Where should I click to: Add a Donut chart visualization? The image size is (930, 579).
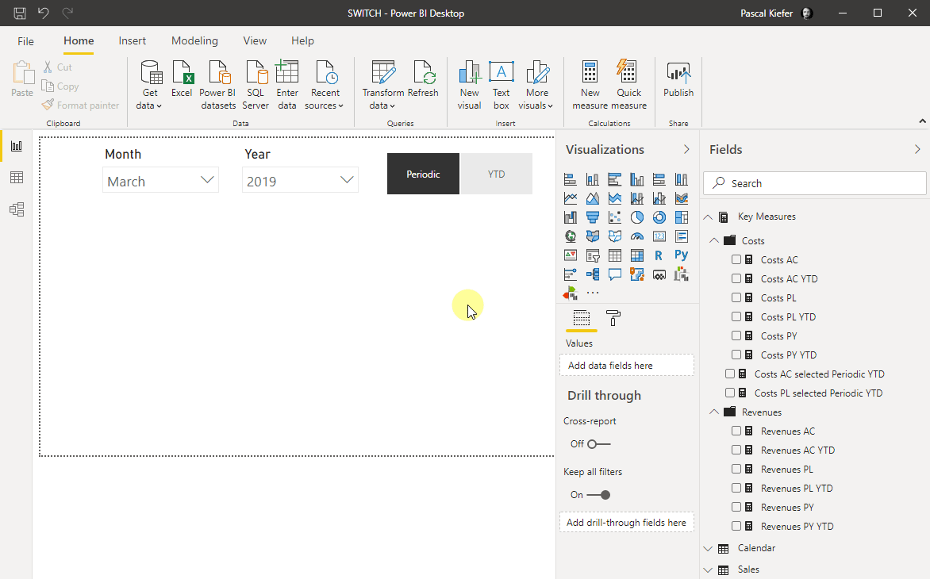coord(659,217)
